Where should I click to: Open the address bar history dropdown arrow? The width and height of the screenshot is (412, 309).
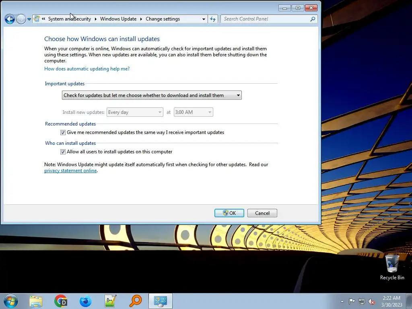pyautogui.click(x=204, y=19)
